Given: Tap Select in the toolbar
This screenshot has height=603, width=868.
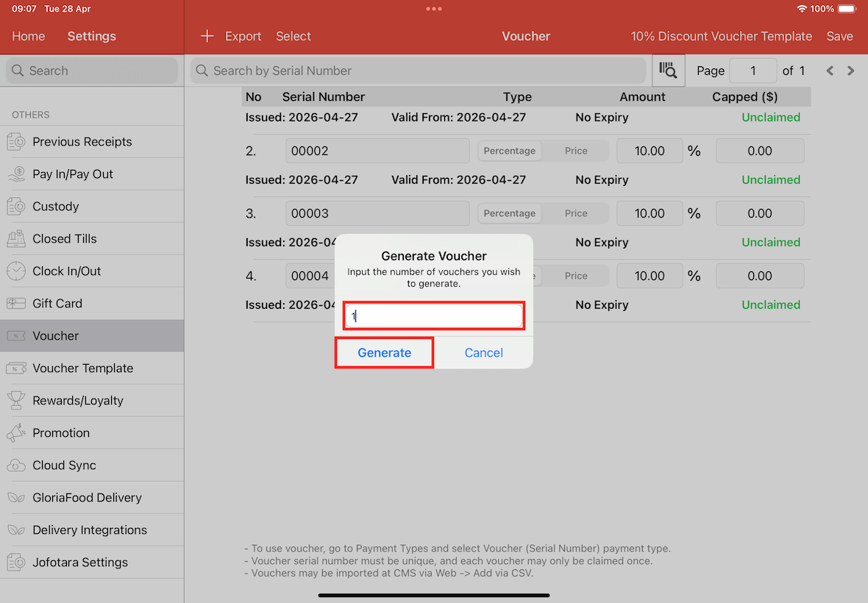Looking at the screenshot, I should pos(293,36).
